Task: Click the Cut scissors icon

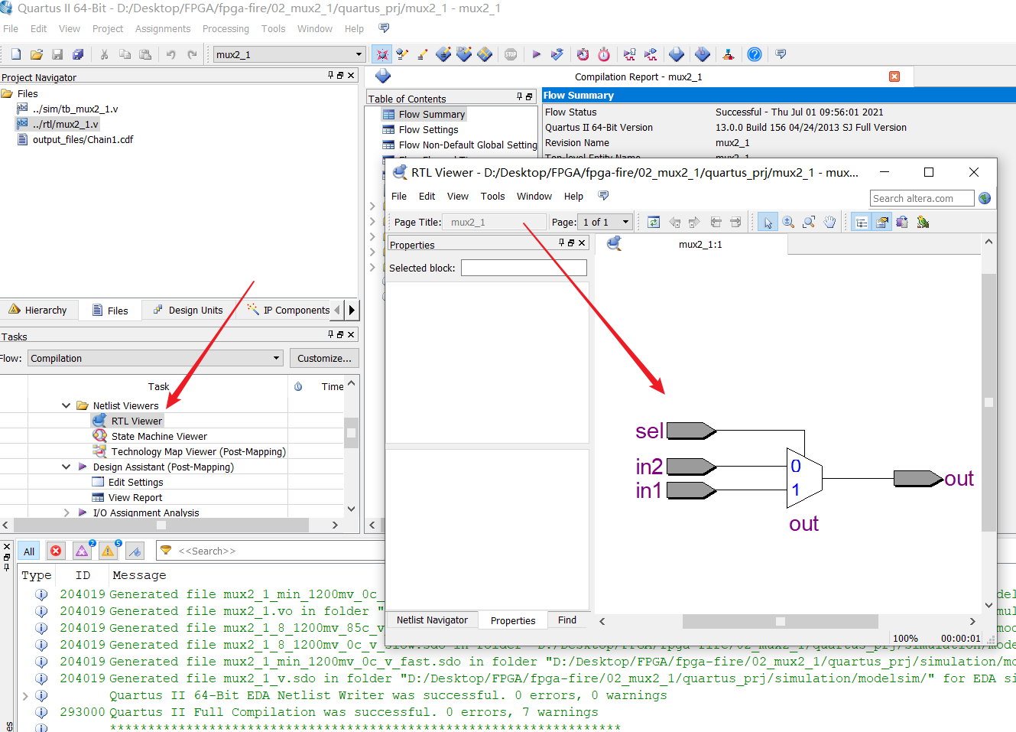Action: (x=104, y=54)
